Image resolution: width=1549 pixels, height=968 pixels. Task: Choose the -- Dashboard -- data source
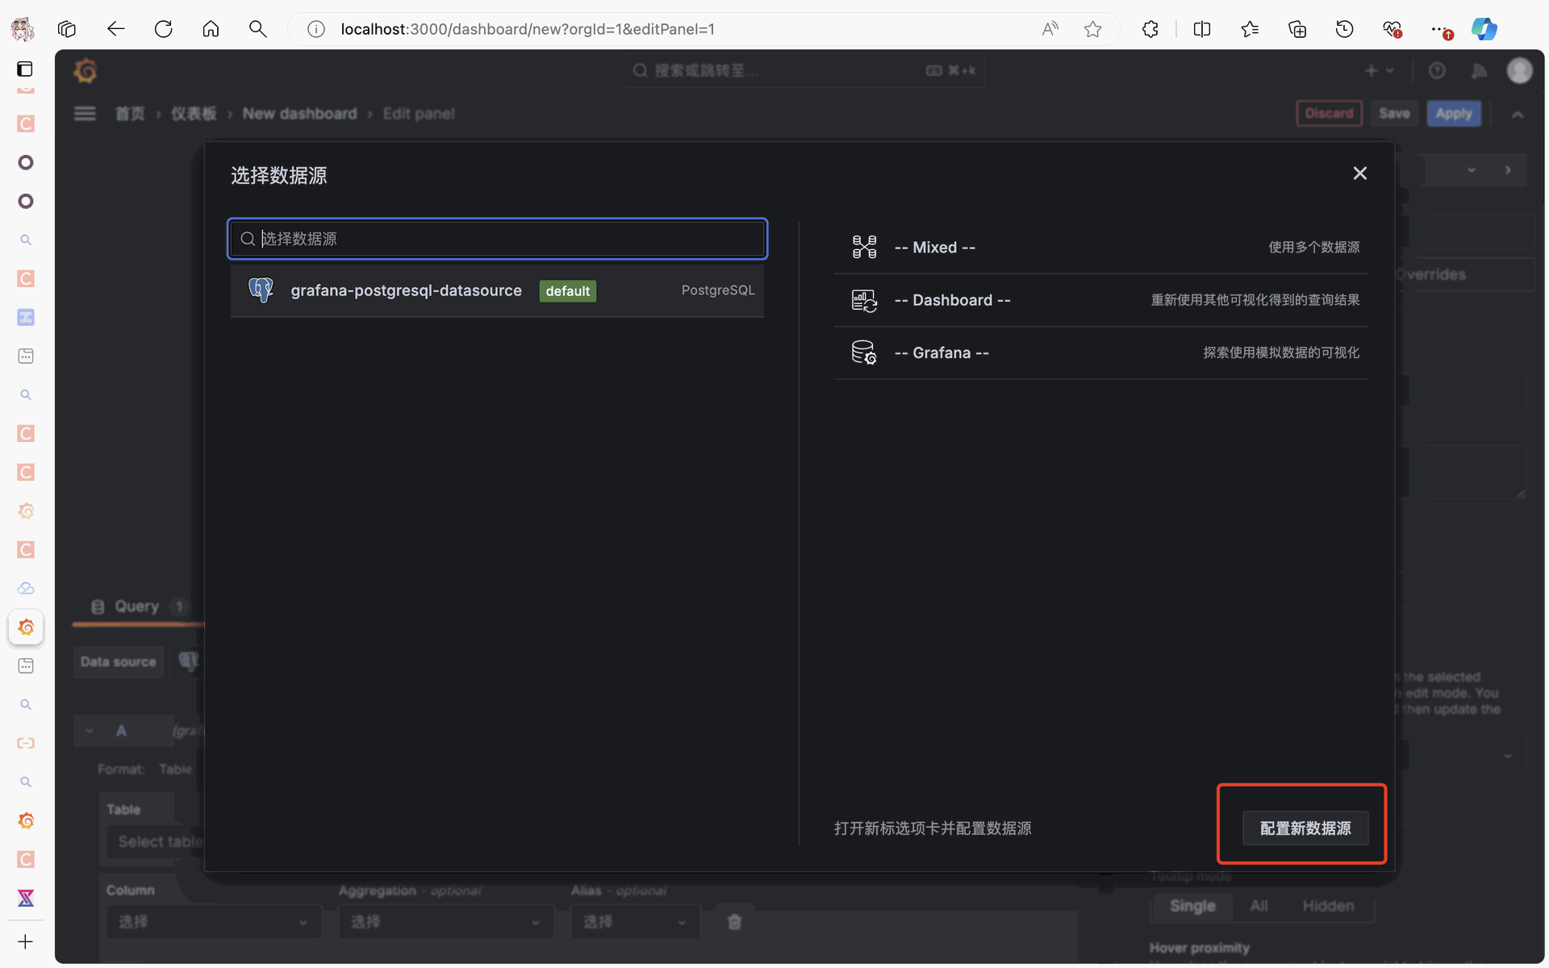(1101, 300)
